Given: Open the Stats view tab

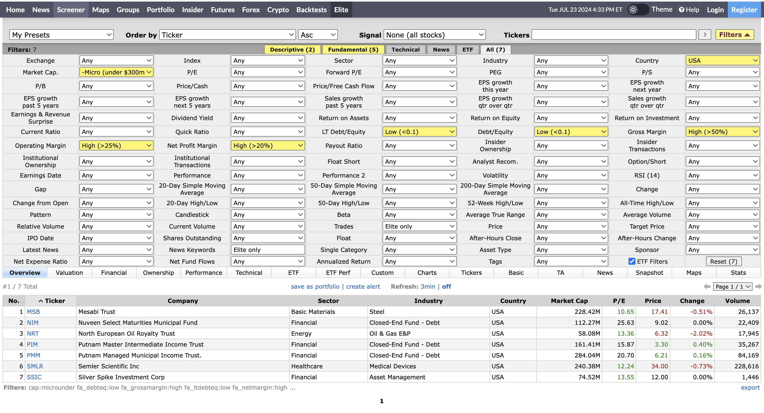Looking at the screenshot, I should 738,272.
